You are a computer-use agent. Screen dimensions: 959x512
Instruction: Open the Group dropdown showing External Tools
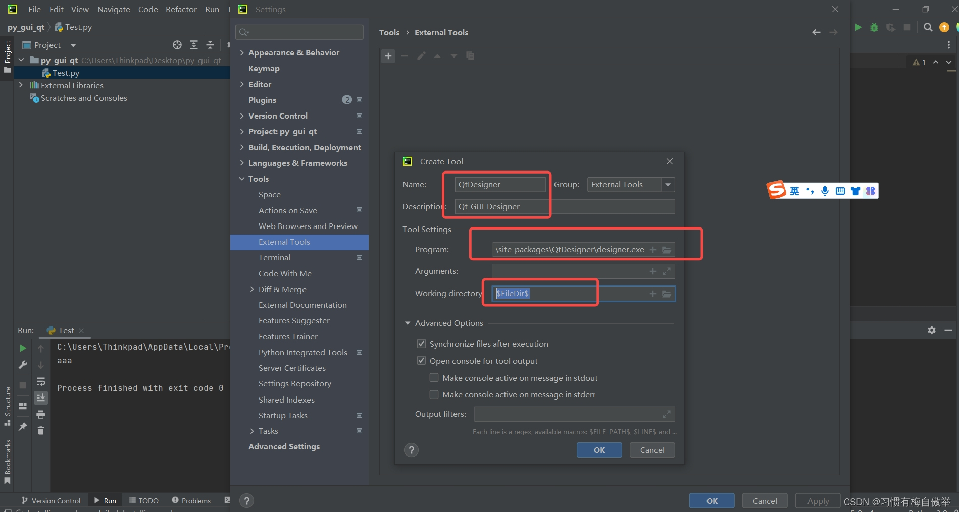pos(668,184)
